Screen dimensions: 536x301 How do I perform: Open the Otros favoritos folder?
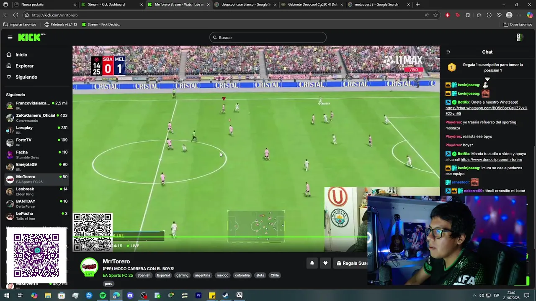click(518, 25)
